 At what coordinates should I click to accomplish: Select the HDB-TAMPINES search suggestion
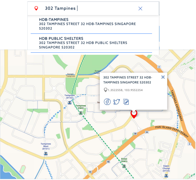pyautogui.click(x=91, y=24)
